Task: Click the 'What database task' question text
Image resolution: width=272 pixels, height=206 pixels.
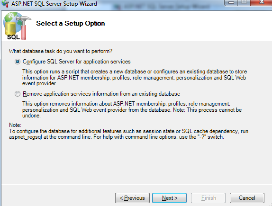Action: click(x=61, y=51)
